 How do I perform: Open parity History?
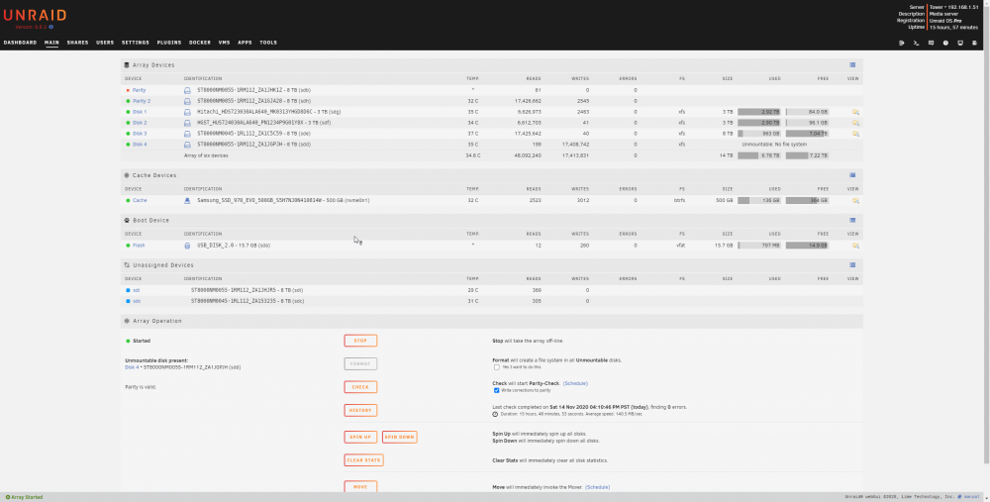(360, 411)
